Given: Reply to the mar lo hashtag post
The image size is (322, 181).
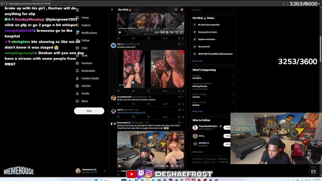Looking at the screenshot, I should coord(118,117).
